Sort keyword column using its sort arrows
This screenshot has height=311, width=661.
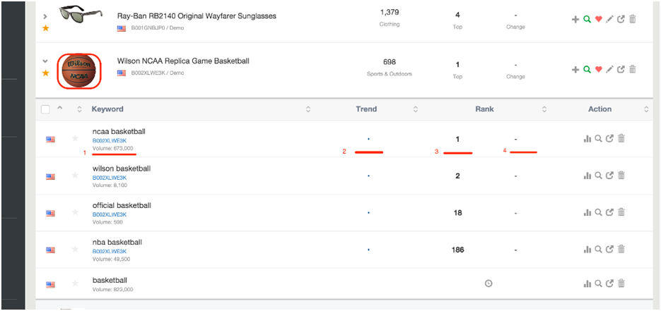(x=308, y=109)
